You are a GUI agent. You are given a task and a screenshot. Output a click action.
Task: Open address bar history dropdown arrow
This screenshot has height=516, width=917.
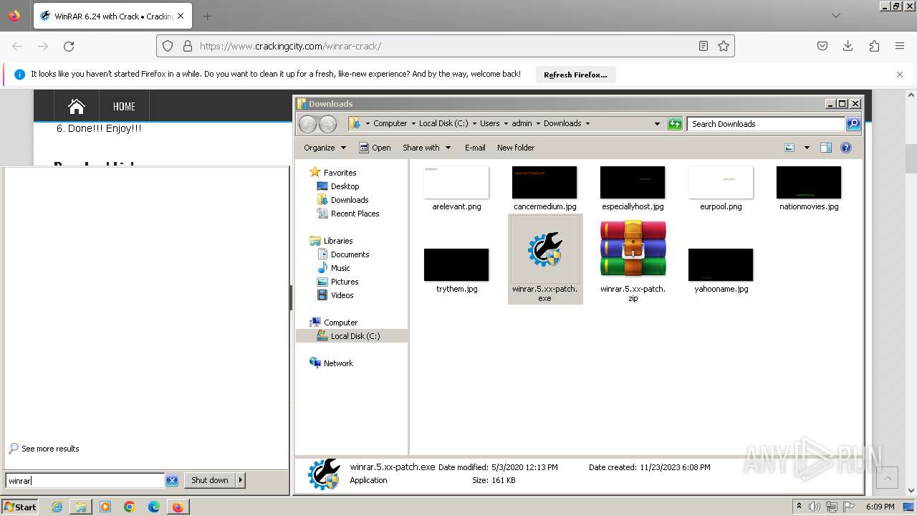657,124
